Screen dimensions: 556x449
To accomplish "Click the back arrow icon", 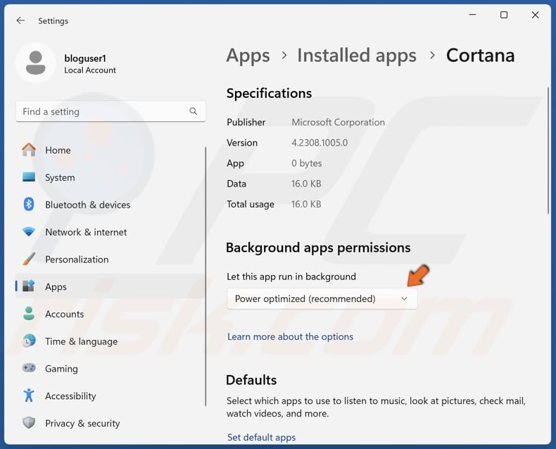I will [x=20, y=20].
